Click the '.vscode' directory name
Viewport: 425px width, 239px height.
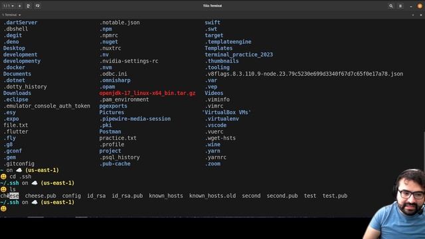(216, 125)
